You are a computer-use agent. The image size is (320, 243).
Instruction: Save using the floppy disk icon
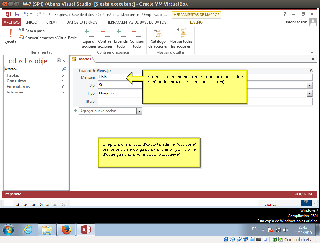pos(17,14)
